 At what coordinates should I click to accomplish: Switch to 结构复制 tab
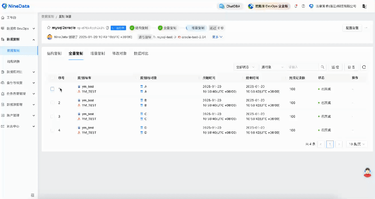pyautogui.click(x=54, y=53)
